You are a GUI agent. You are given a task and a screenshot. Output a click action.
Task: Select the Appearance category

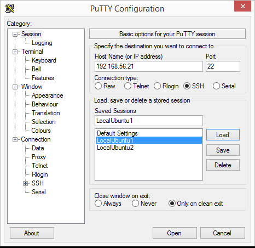(x=48, y=95)
